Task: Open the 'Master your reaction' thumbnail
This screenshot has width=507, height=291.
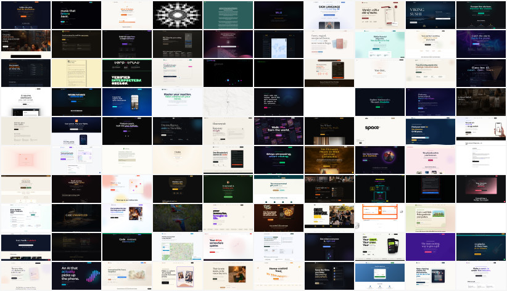Action: [178, 102]
